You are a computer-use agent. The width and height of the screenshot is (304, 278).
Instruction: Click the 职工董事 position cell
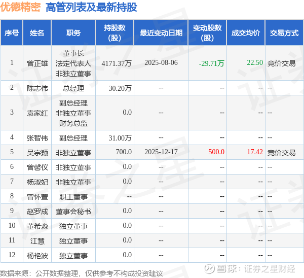pos(73,197)
